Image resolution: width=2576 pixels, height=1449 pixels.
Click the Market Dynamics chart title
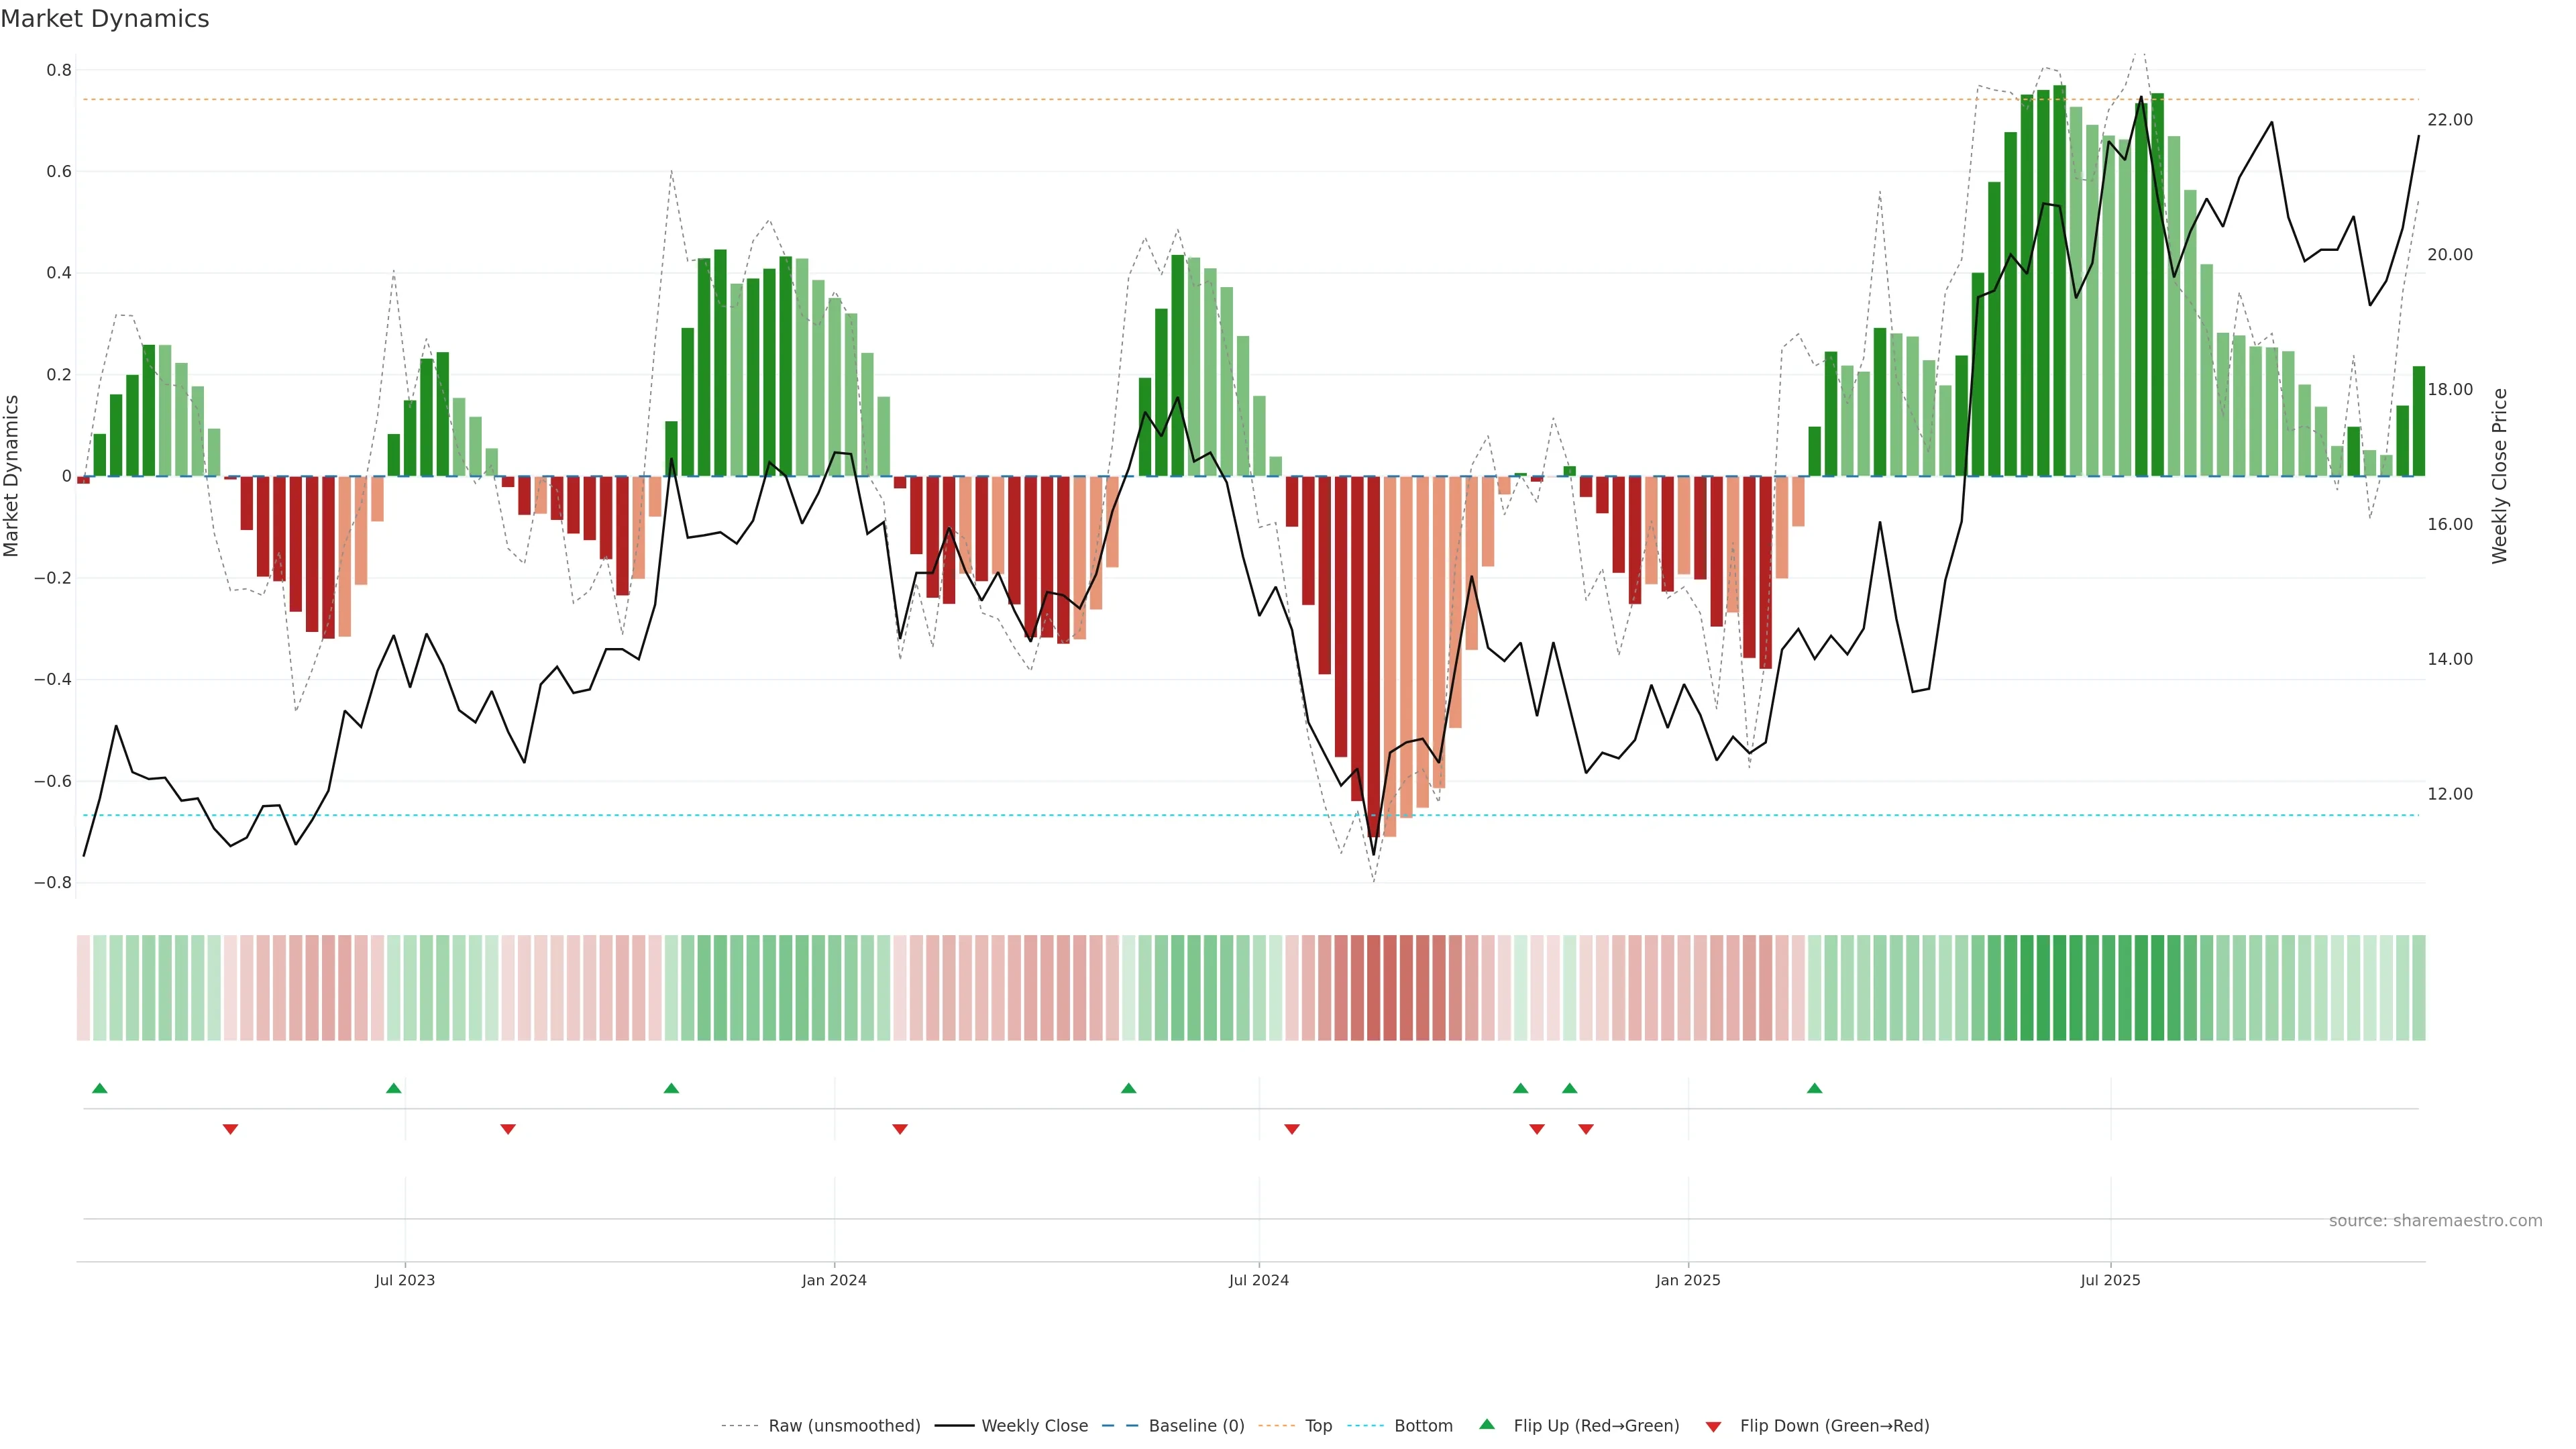point(105,19)
